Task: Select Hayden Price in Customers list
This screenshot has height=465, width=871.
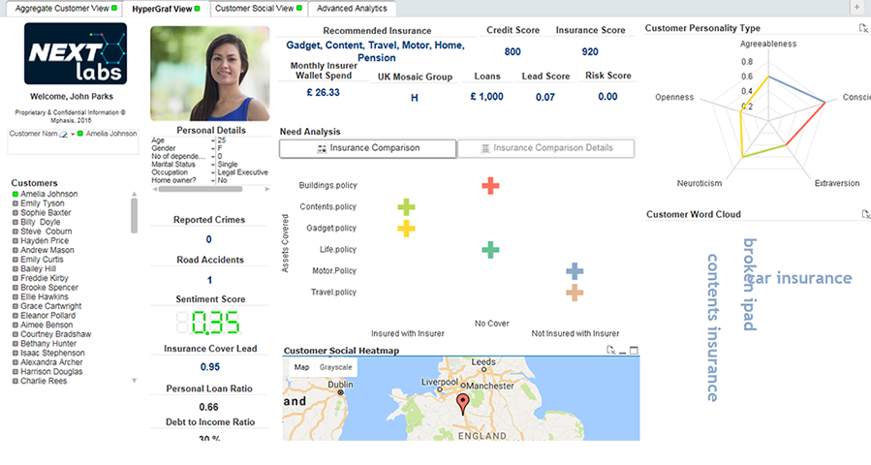Action: (45, 241)
